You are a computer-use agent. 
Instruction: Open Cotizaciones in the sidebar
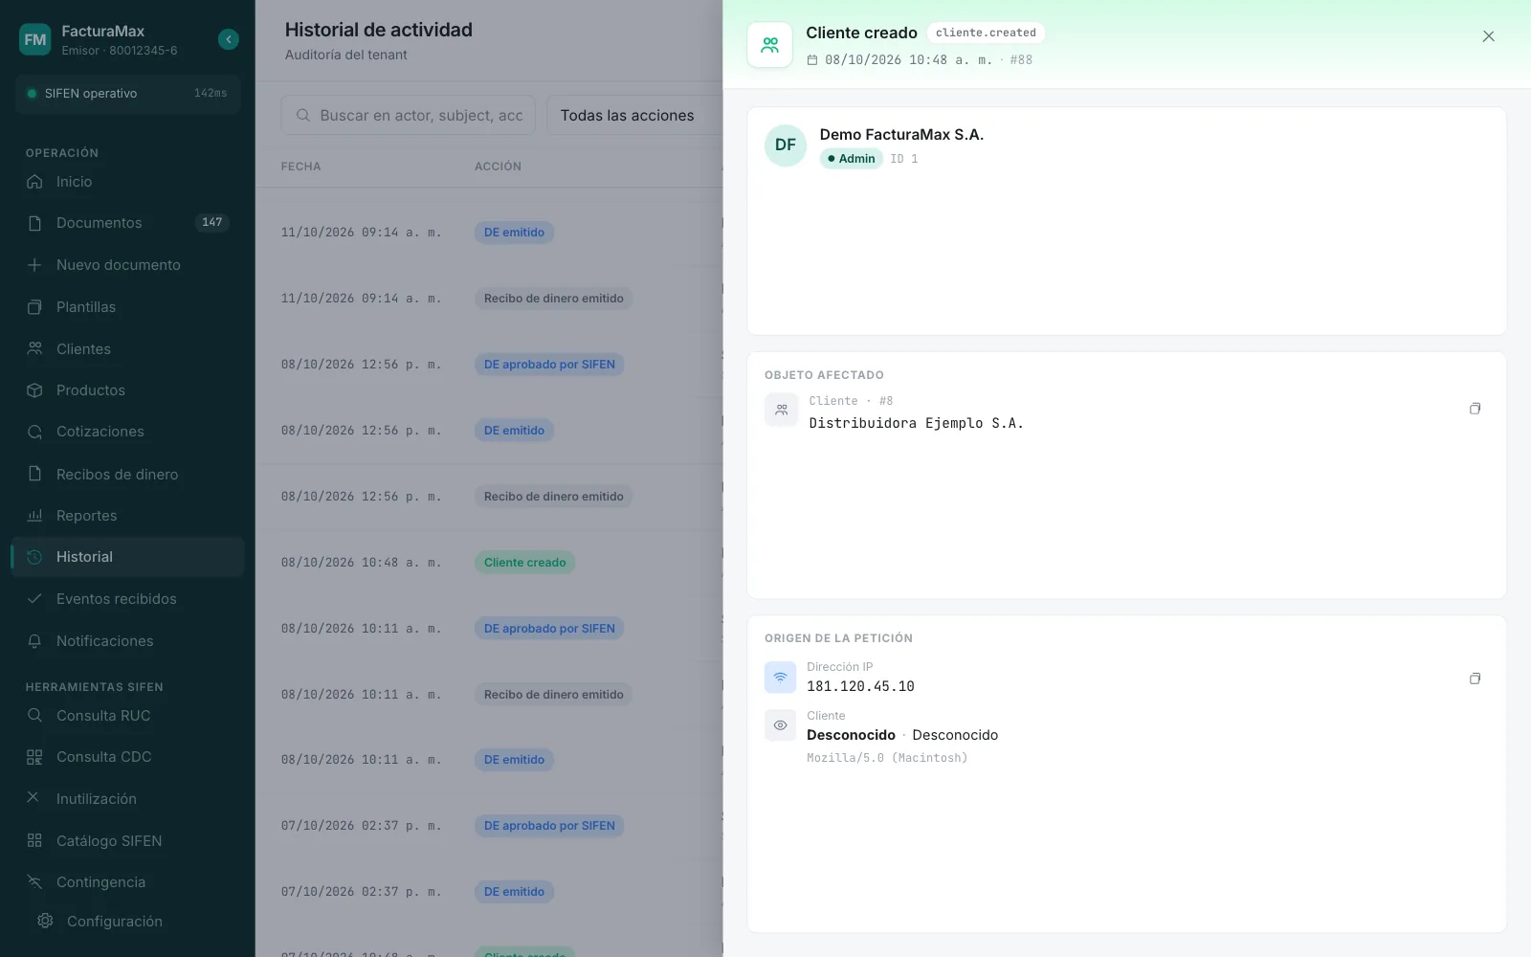coord(127,432)
